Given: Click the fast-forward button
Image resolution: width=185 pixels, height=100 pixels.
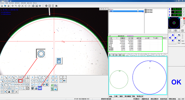Looking at the screenshot, I should (x=117, y=55).
